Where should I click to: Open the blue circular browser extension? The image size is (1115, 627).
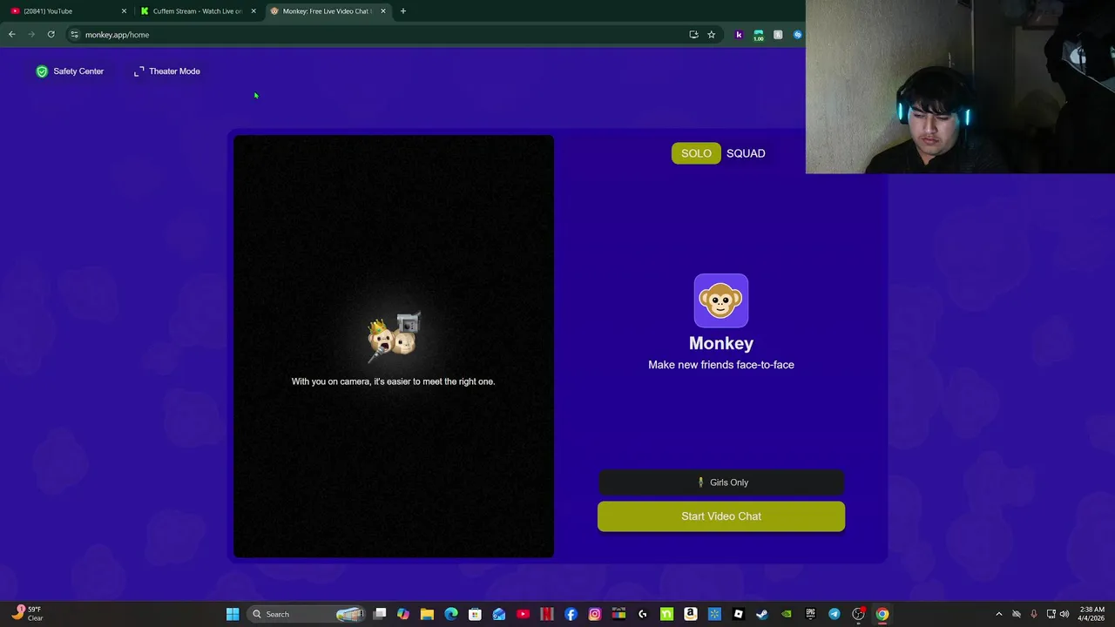tap(797, 35)
